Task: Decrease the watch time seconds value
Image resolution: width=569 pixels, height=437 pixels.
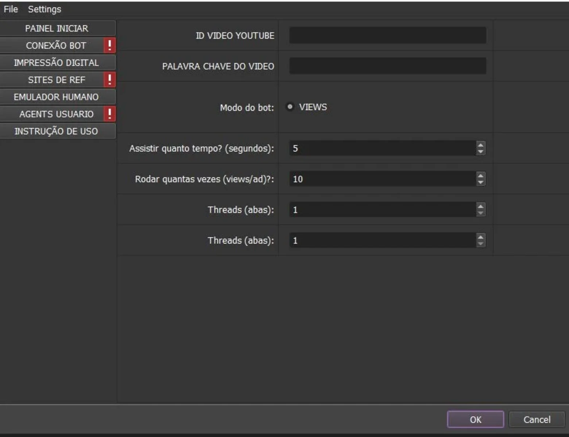Action: pos(480,152)
